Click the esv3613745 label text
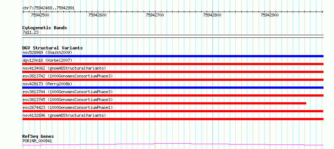This screenshot has height=149, width=334. coord(68,100)
